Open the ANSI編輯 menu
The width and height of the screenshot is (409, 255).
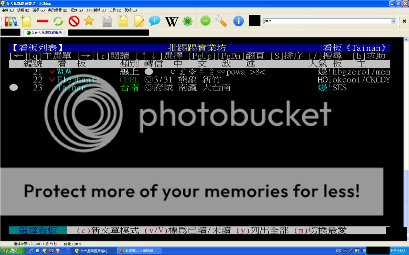point(96,10)
